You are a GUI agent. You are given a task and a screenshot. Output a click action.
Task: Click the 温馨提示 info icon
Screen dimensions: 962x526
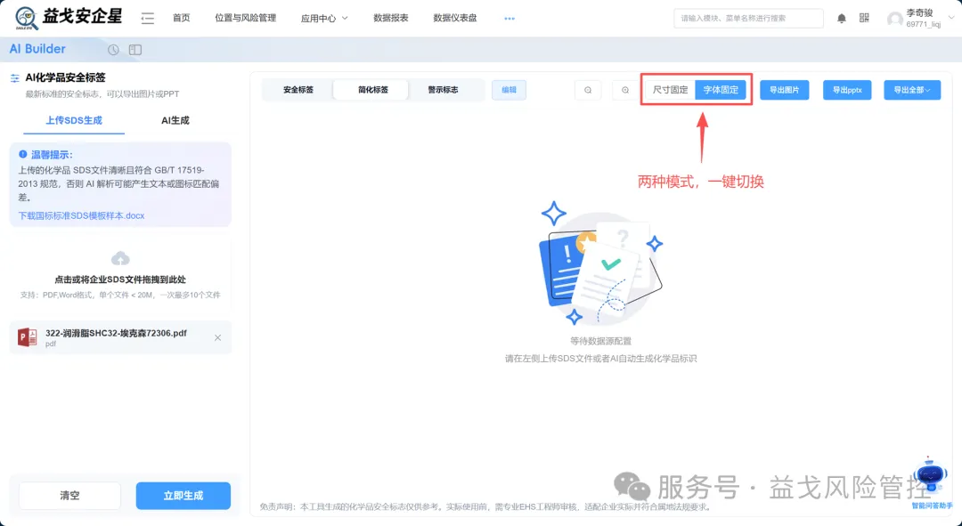[22, 155]
